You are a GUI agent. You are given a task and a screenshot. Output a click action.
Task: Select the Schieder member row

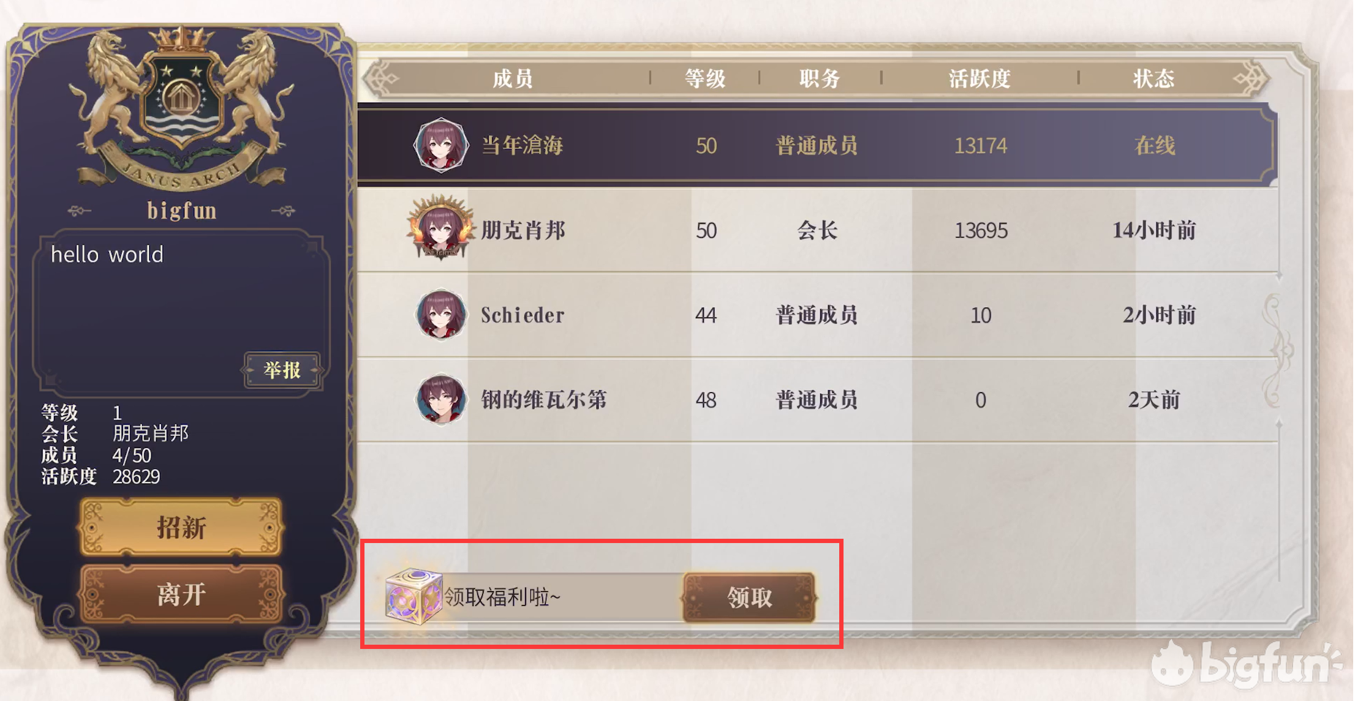tap(818, 315)
